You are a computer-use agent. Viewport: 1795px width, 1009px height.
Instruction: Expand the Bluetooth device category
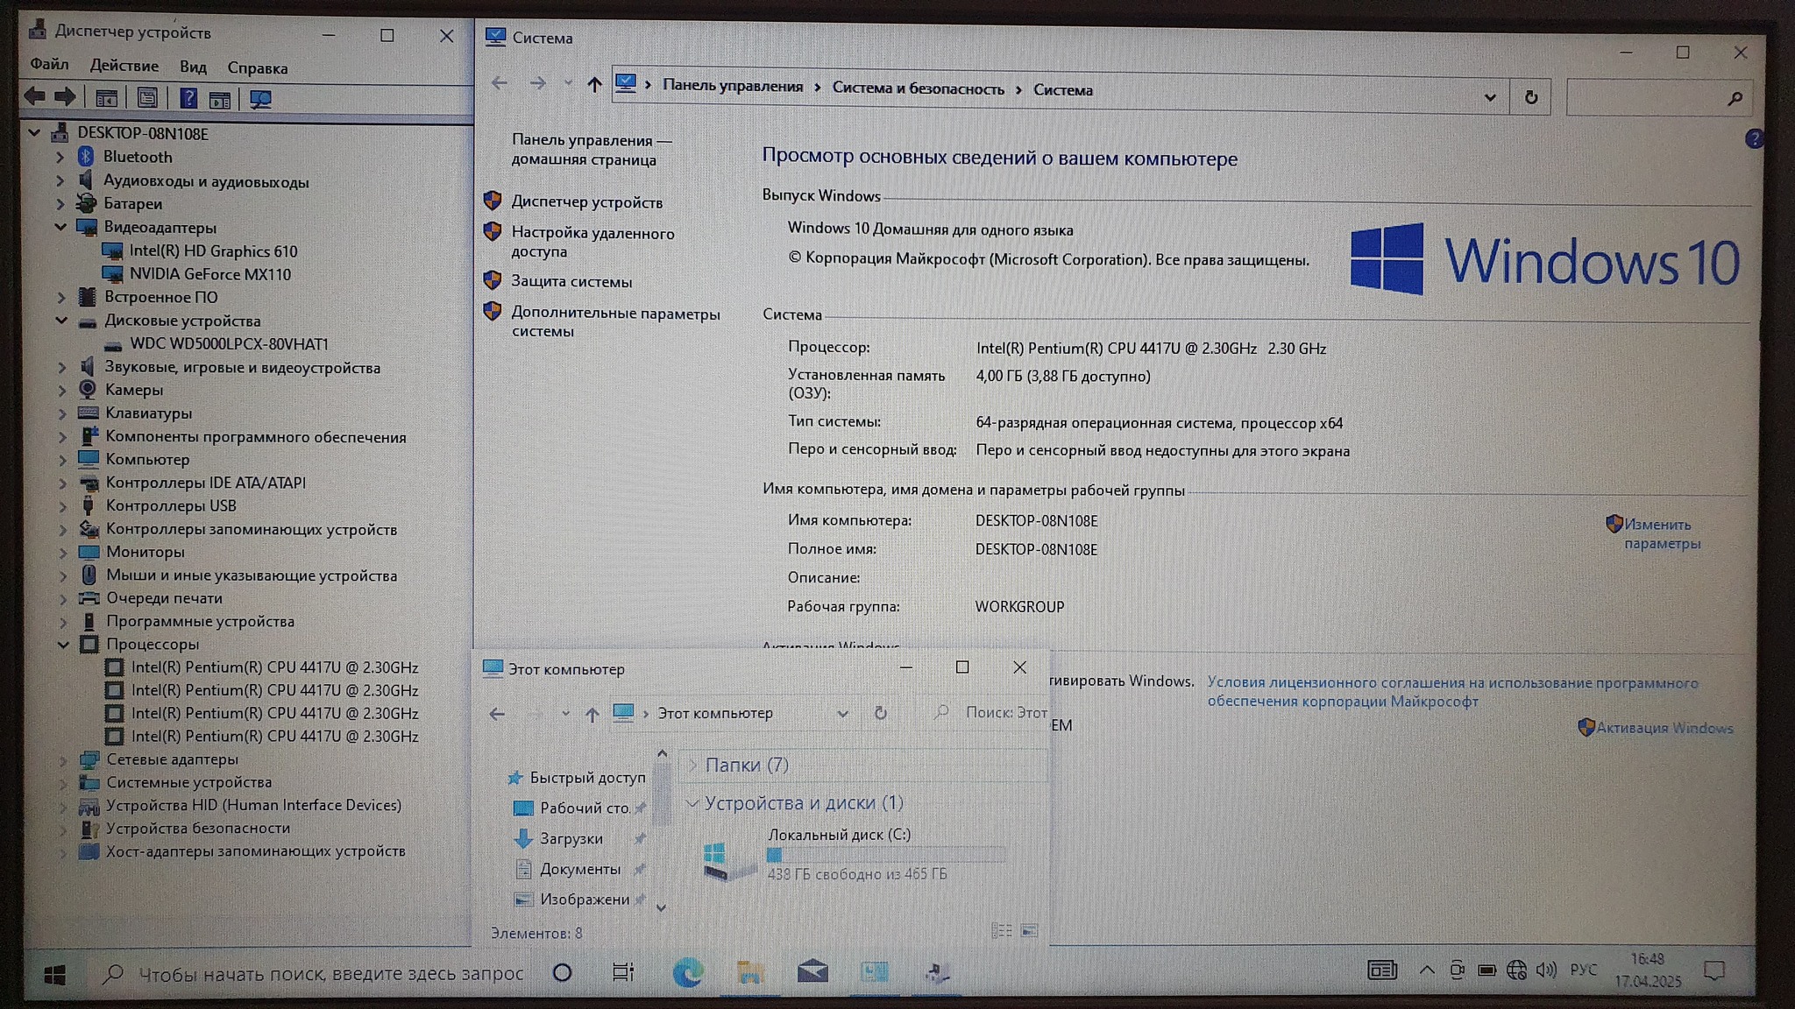[x=60, y=157]
